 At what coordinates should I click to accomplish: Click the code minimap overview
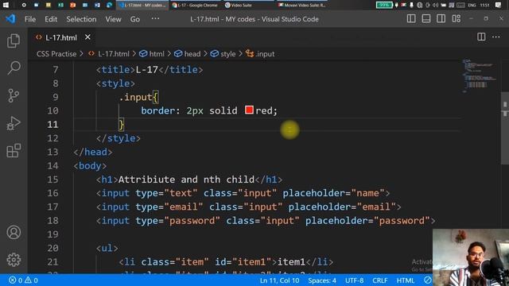pos(479,75)
